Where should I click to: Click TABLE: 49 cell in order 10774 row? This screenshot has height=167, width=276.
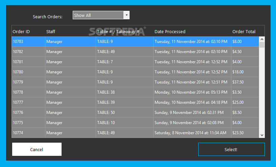point(124,133)
